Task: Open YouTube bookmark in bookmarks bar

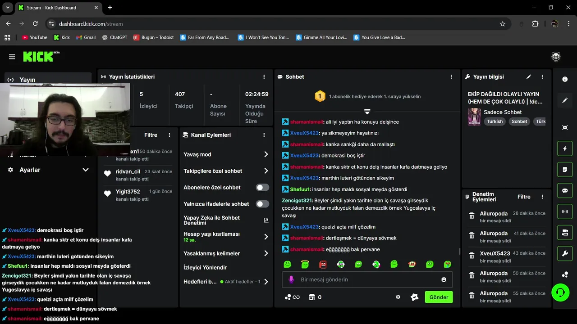Action: 35,37
